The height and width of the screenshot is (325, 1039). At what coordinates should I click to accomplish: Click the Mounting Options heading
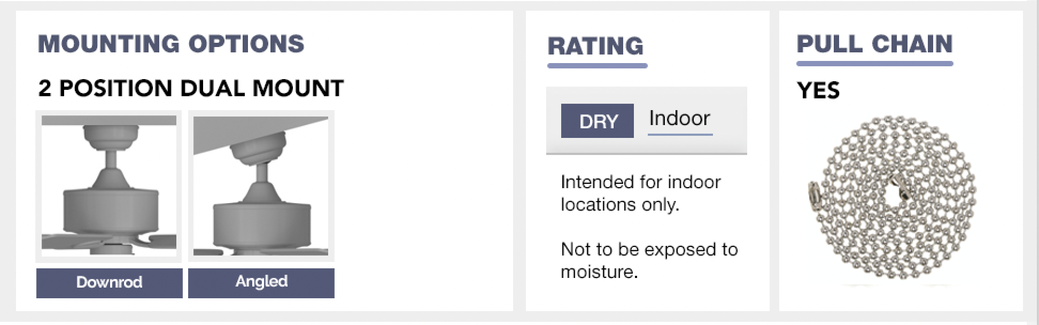coord(171,44)
